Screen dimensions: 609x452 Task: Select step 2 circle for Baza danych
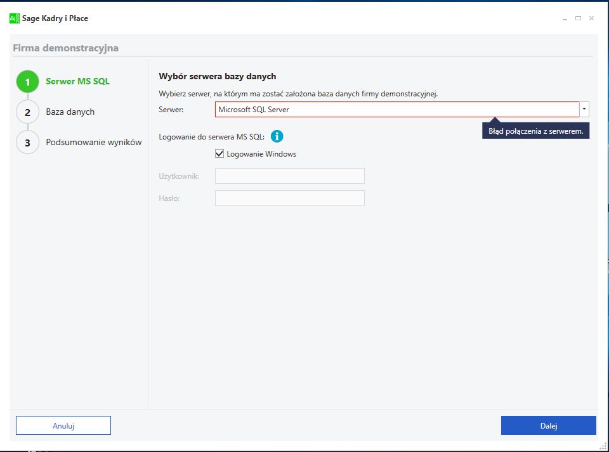click(27, 112)
